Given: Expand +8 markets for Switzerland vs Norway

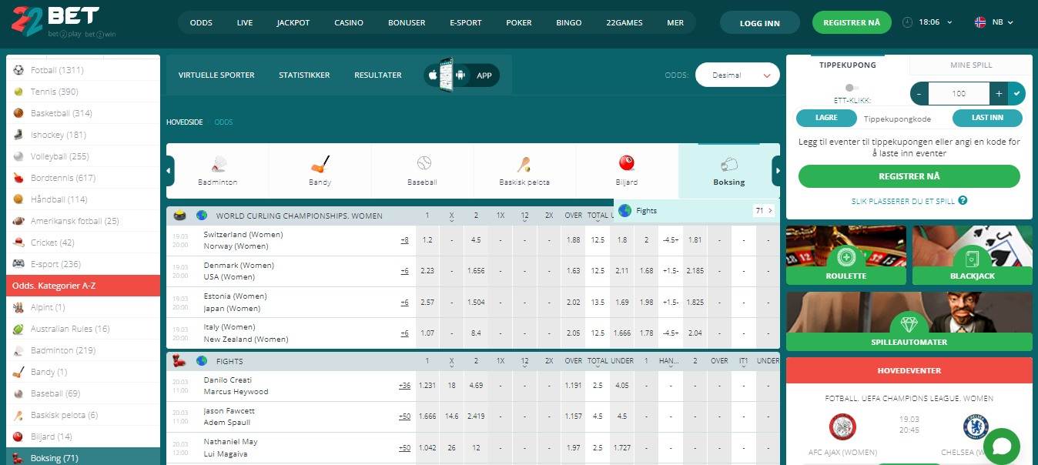Looking at the screenshot, I should [x=404, y=240].
